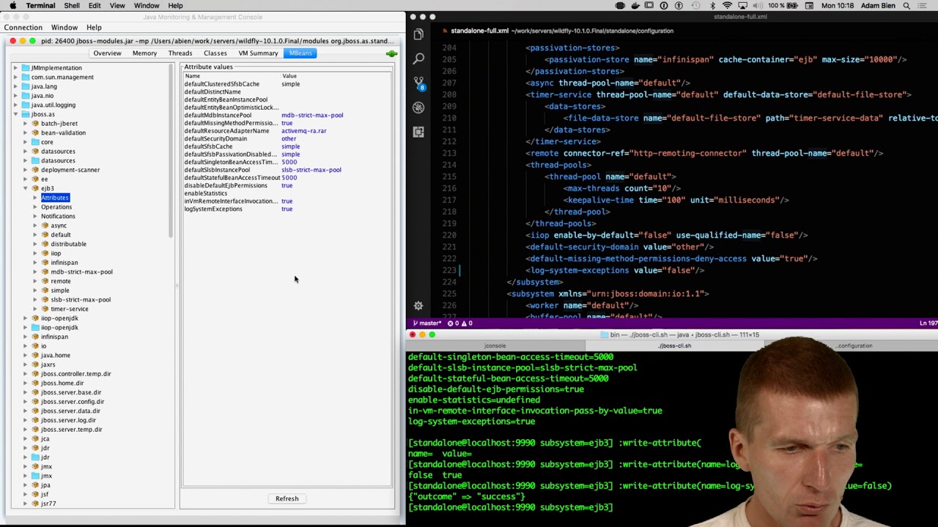Expand the java.util.logging node
This screenshot has width=938, height=527.
click(x=15, y=105)
